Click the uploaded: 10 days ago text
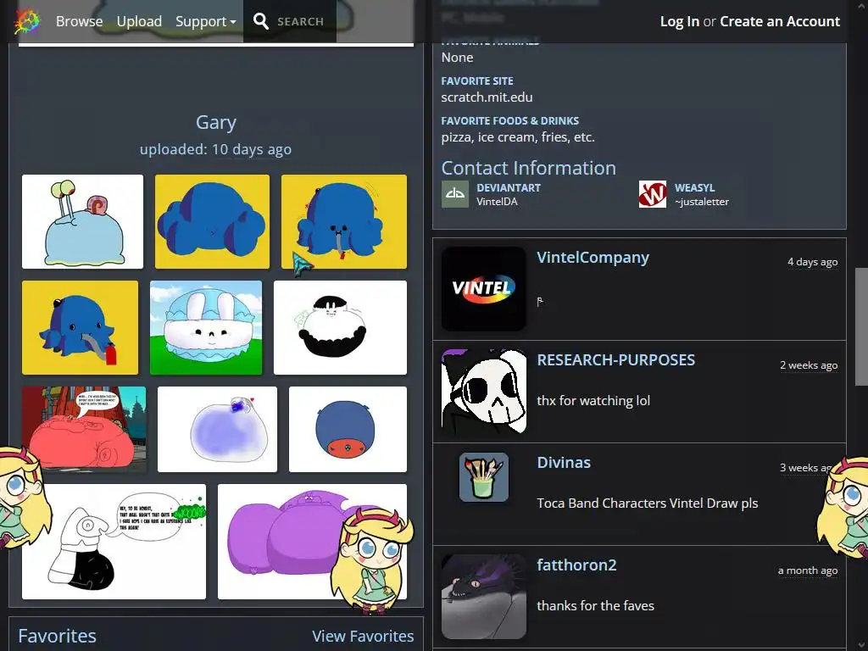The width and height of the screenshot is (868, 651). point(216,149)
